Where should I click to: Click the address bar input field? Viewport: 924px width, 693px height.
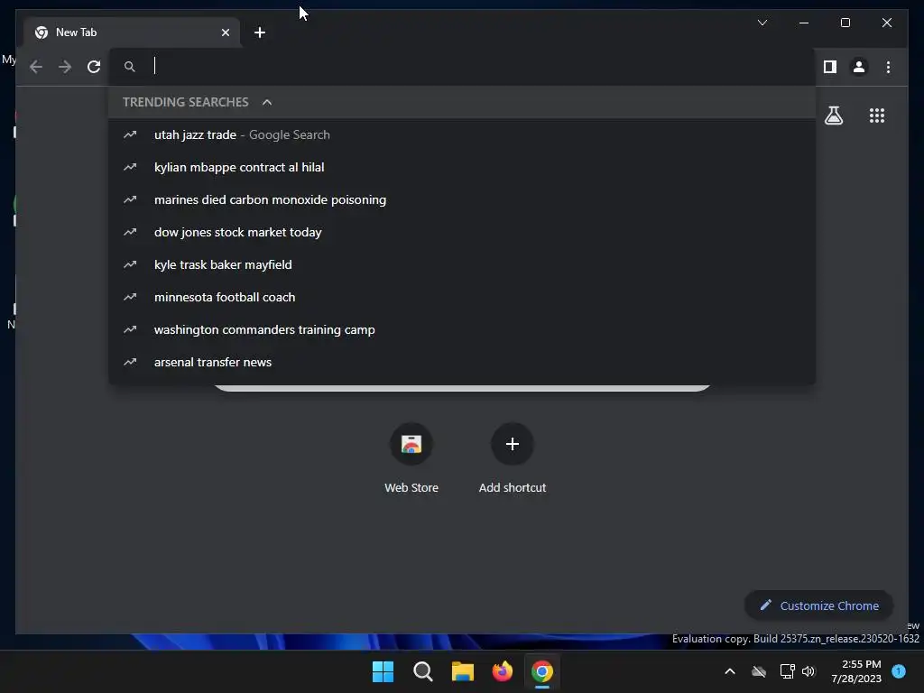click(x=463, y=67)
